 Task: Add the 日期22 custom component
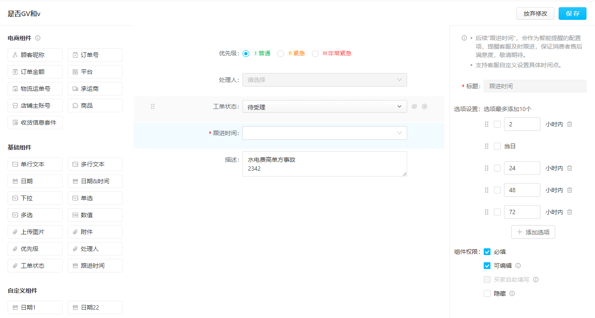[95, 307]
